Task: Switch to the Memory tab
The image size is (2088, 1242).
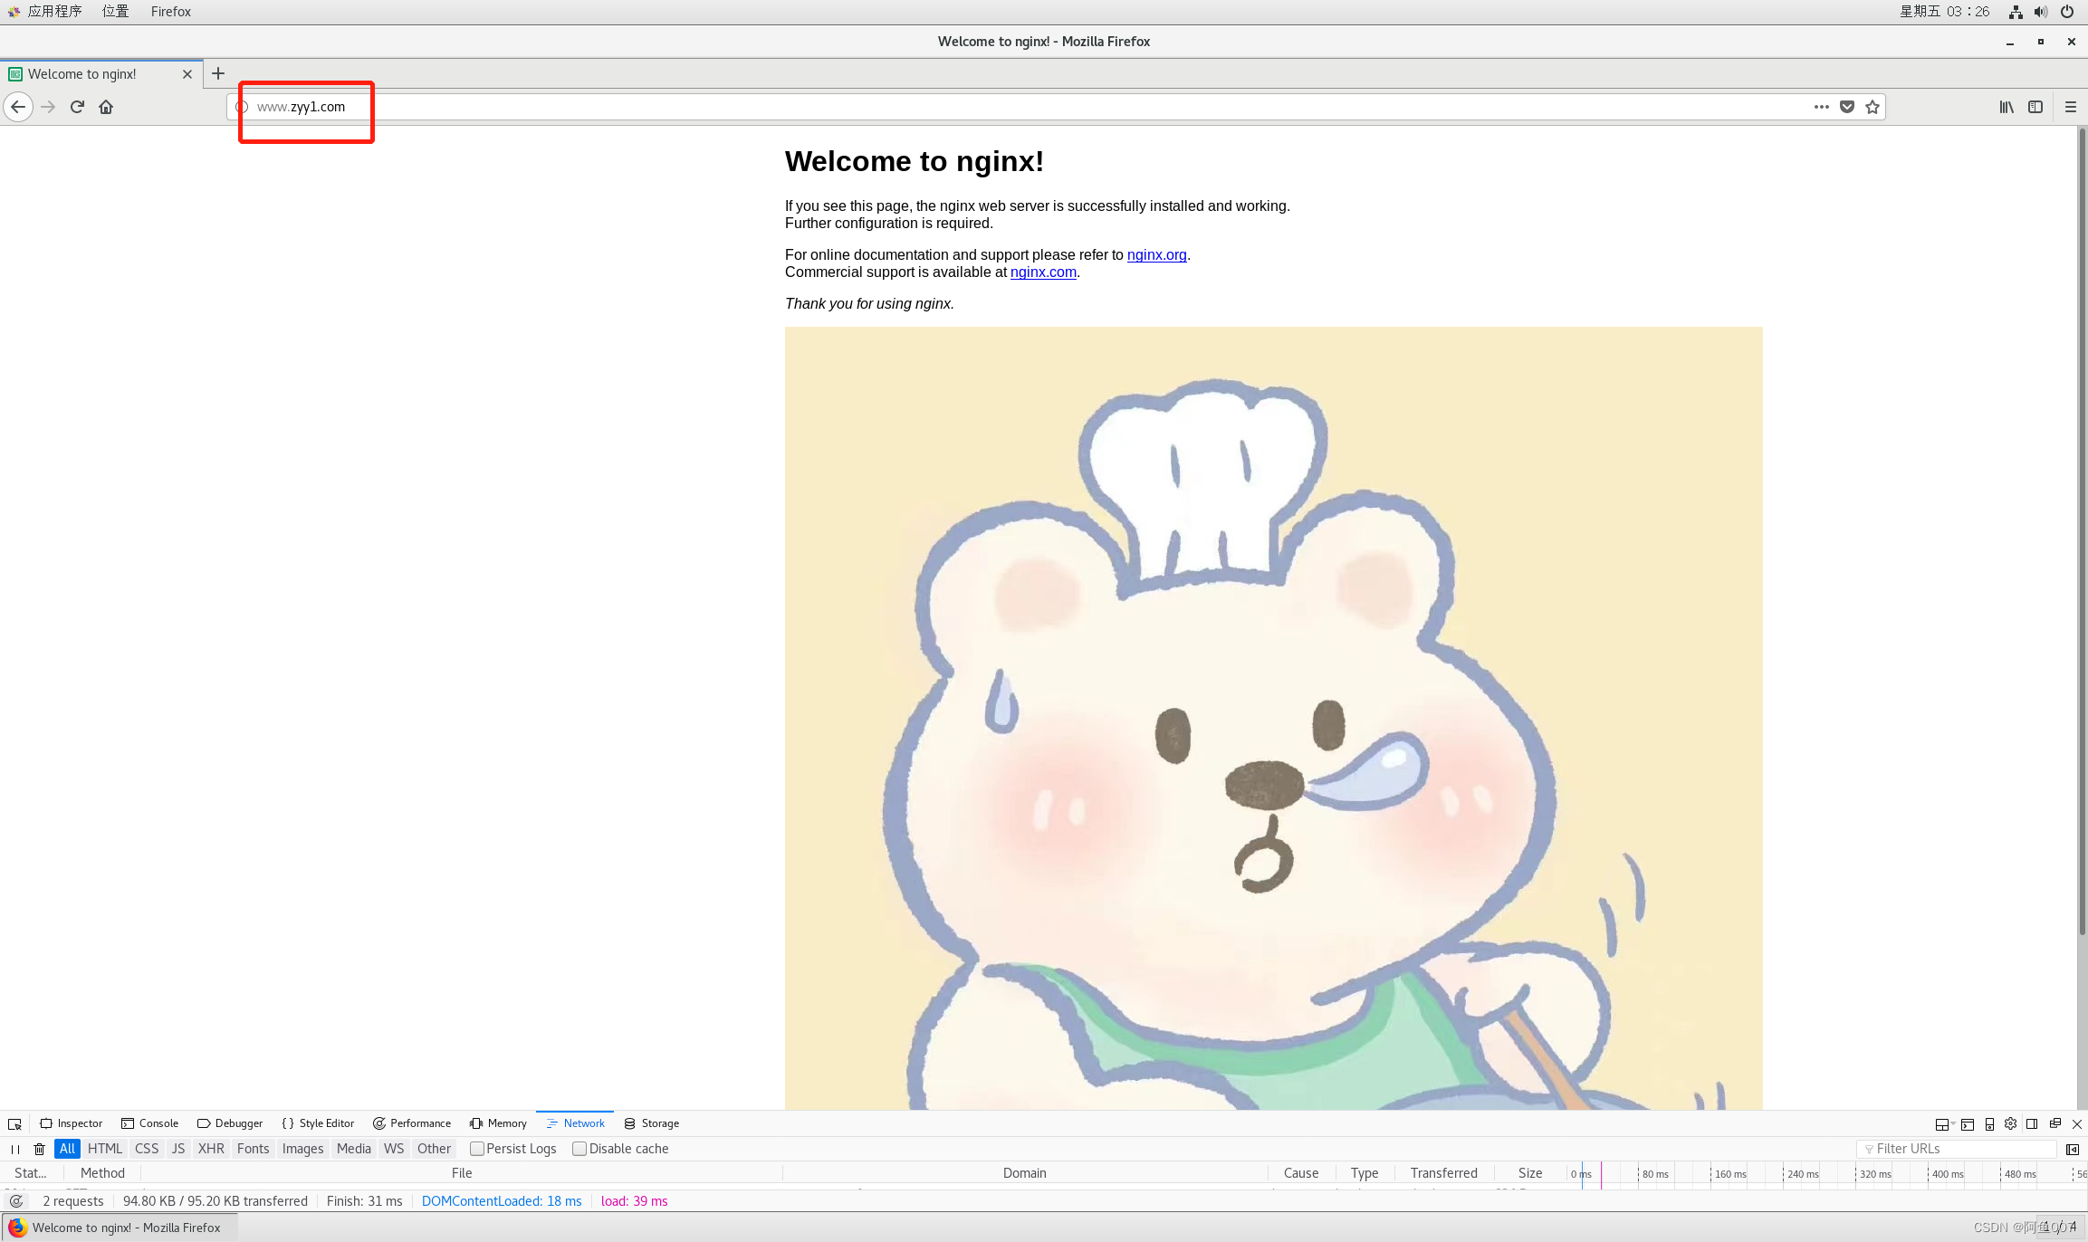Action: [x=498, y=1123]
